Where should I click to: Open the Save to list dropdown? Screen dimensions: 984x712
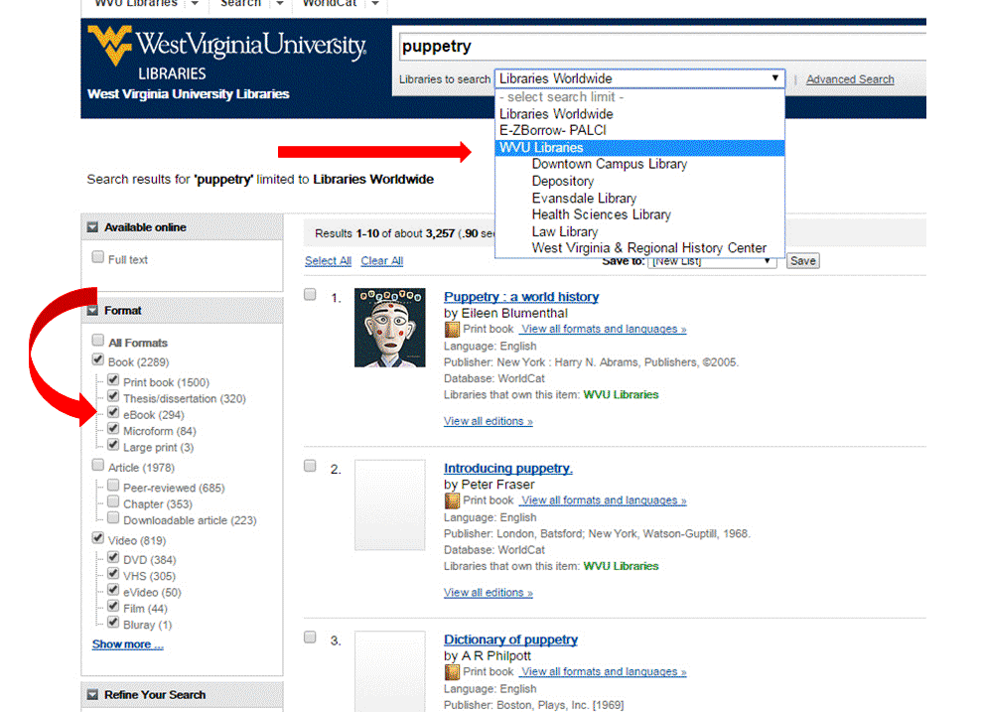[712, 261]
